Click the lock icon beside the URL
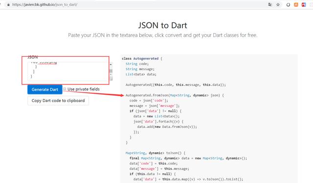Screen dimensions: 313x183 [x=8, y=4]
